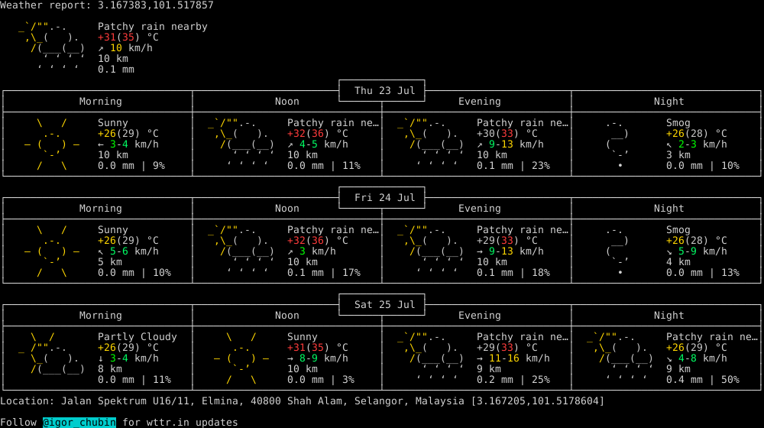Click +32(36) °C temperature for Thu Noon
The width and height of the screenshot is (764, 428).
318,134
